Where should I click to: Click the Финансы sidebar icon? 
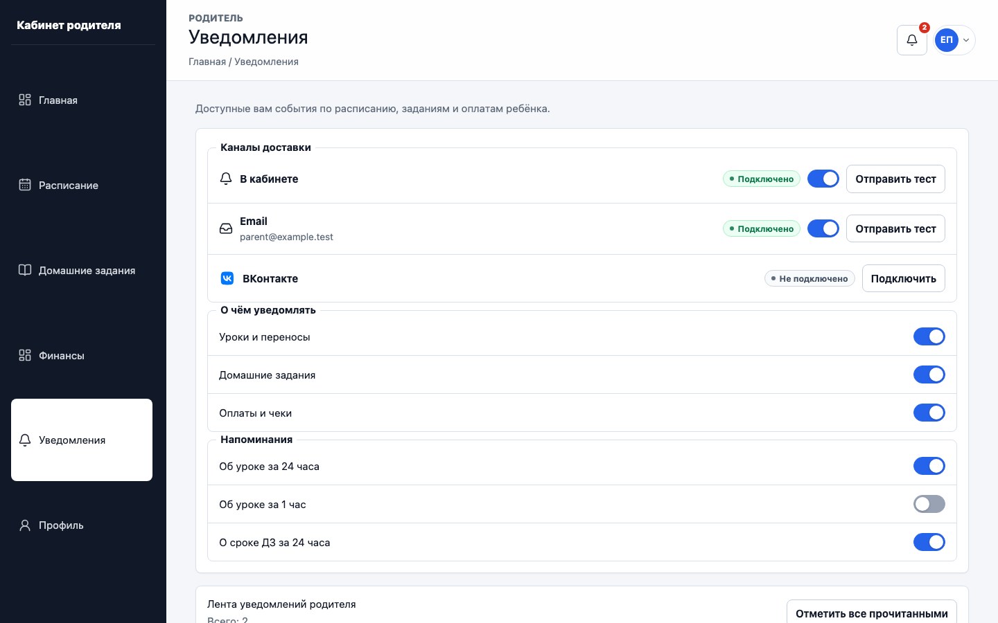pos(25,355)
